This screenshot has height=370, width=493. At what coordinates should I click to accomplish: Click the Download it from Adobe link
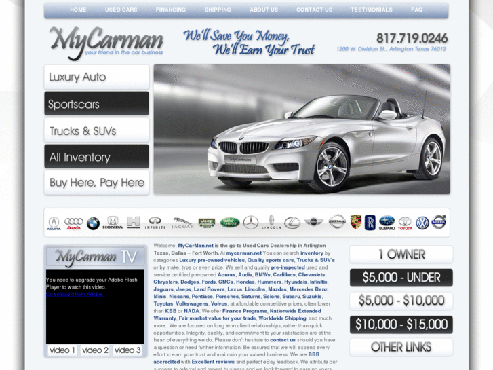[75, 295]
